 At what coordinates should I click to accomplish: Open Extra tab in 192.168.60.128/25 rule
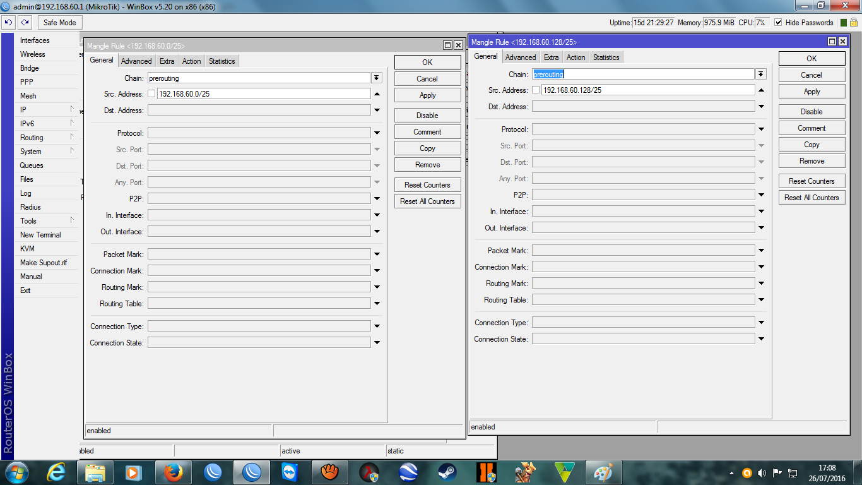[x=552, y=57]
